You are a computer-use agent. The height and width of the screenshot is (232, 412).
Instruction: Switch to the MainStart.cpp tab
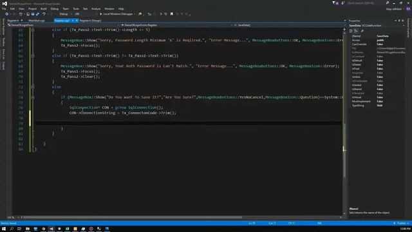point(37,20)
